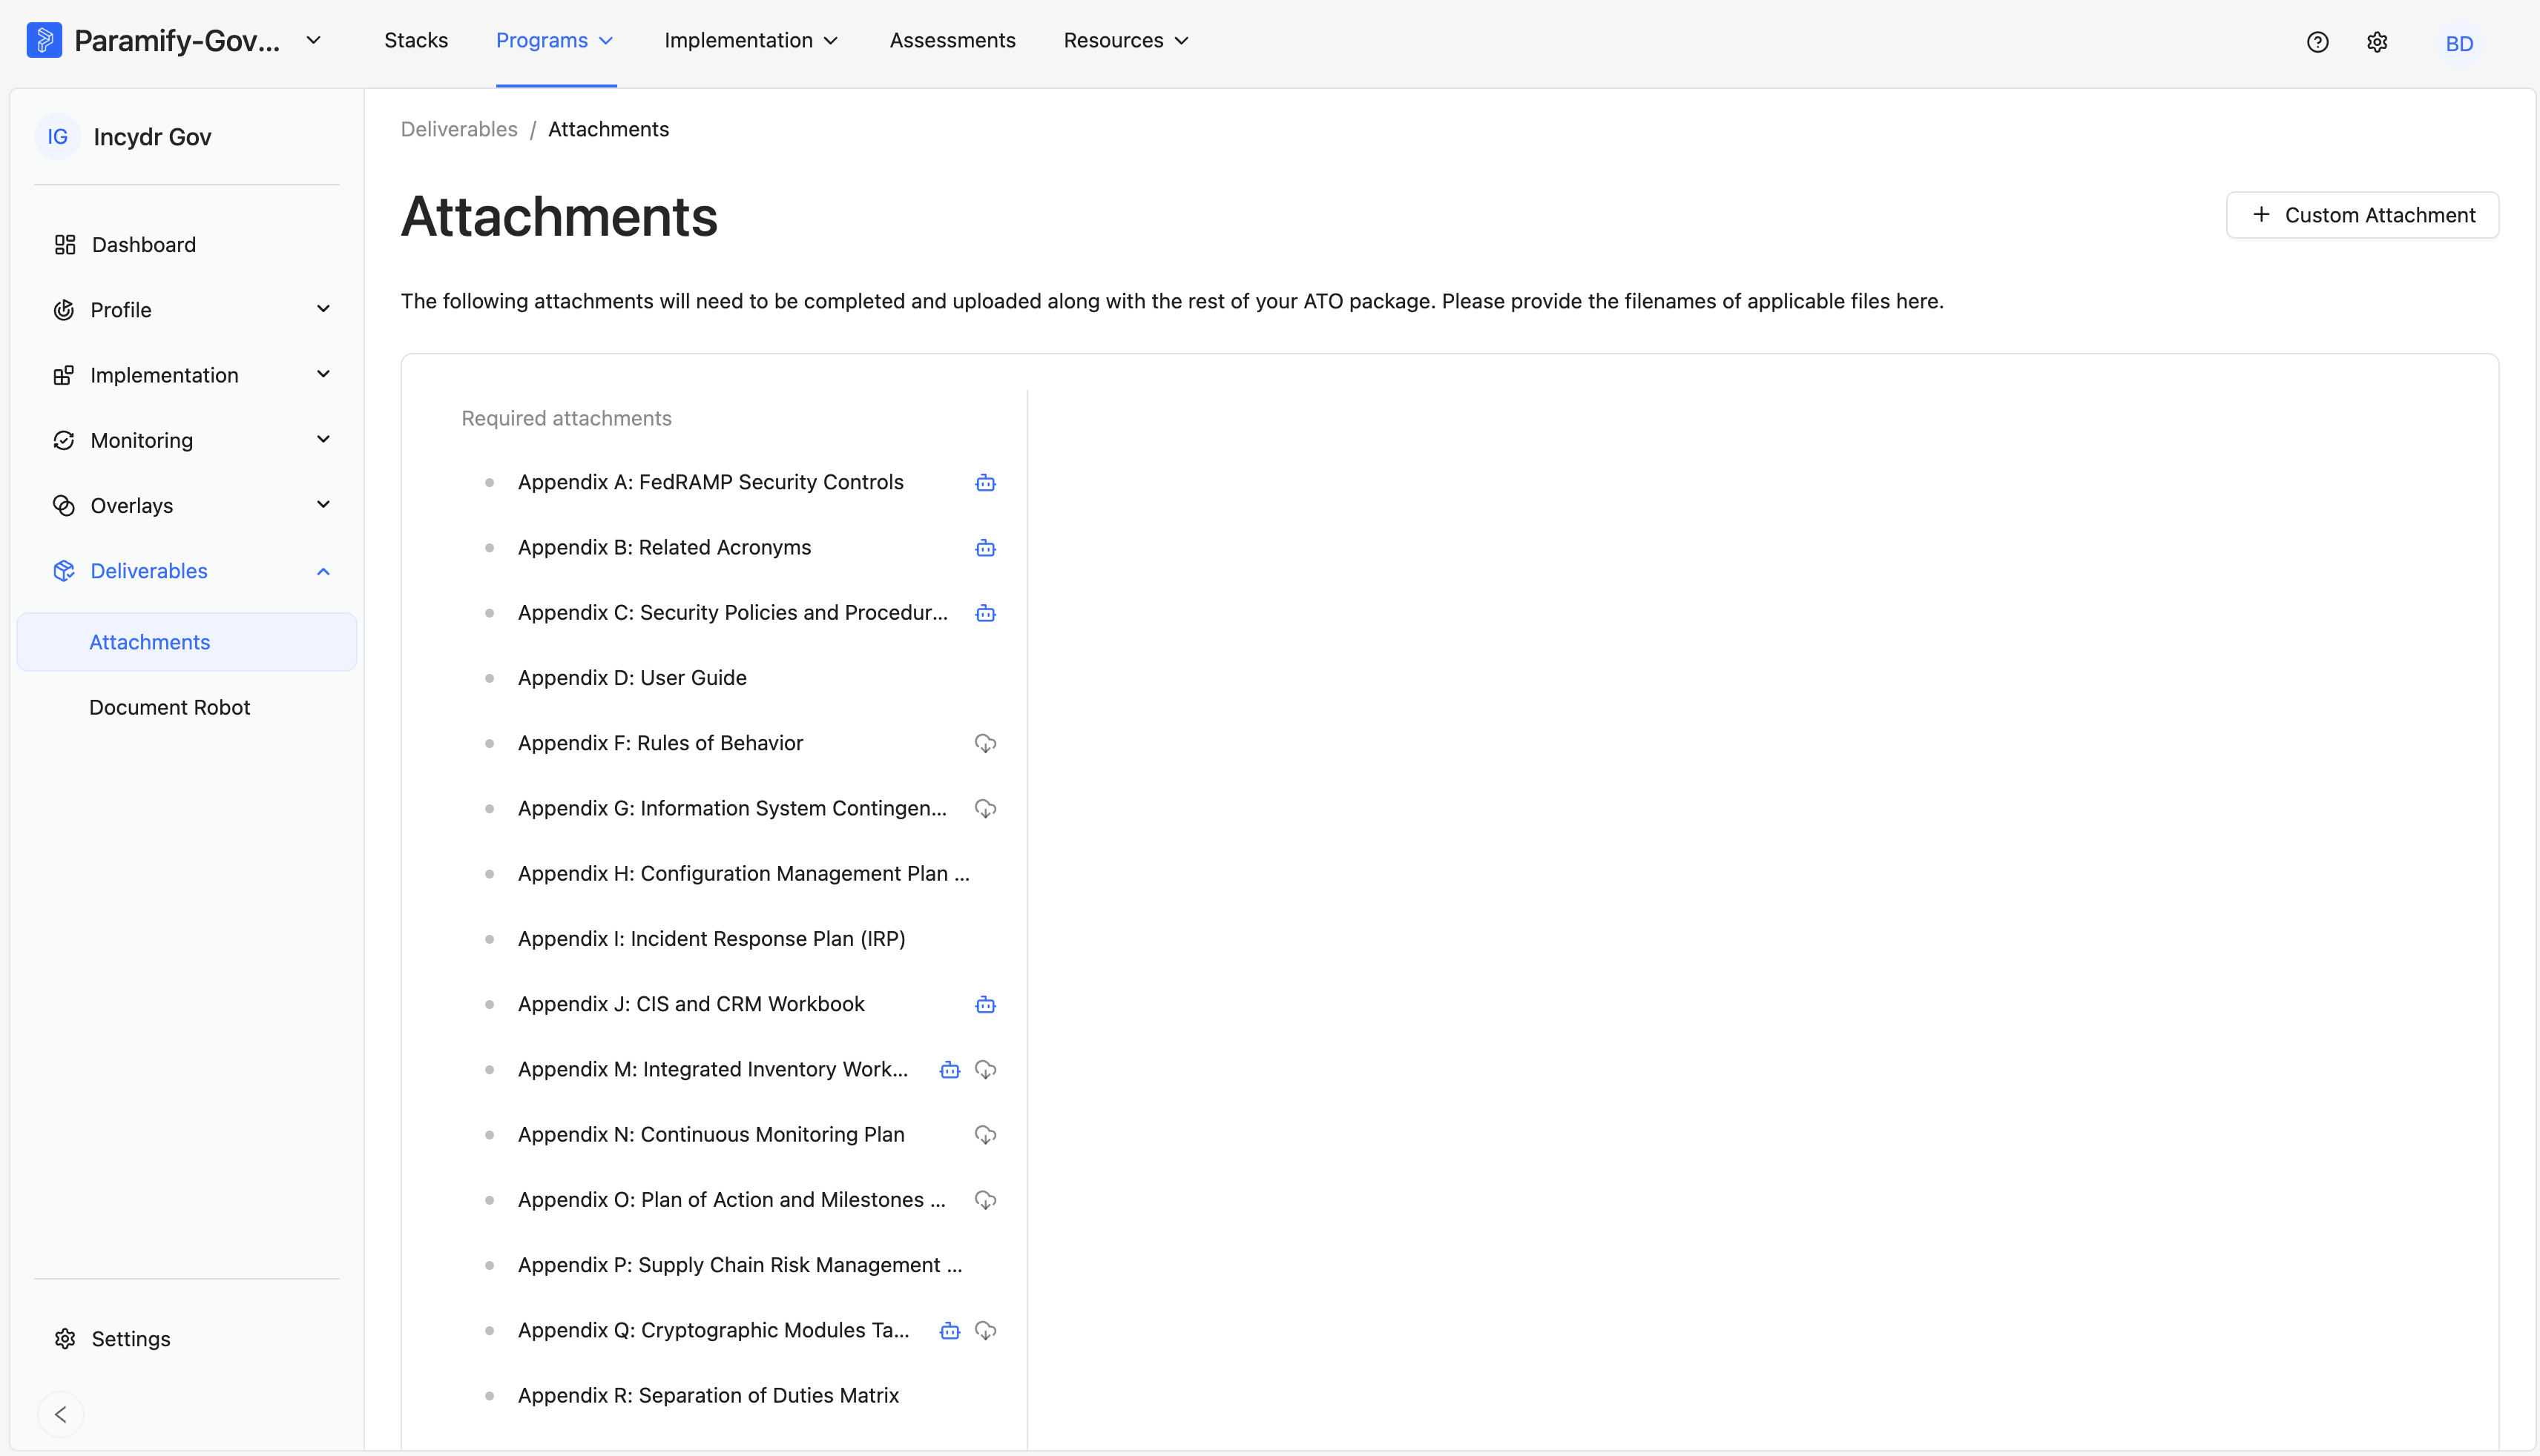Screen dimensions: 2540x1456
Task: Click the Attachments breadcrumb item
Action: (x=608, y=129)
